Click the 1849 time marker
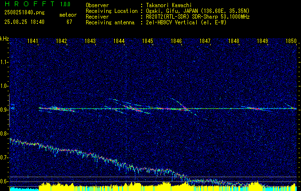The width and height of the screenshot is (301, 191). pos(262,41)
